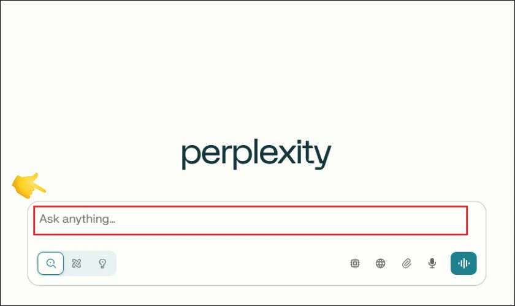This screenshot has width=515, height=306.
Task: Activate the lightbulb Labs icon
Action: tap(102, 263)
